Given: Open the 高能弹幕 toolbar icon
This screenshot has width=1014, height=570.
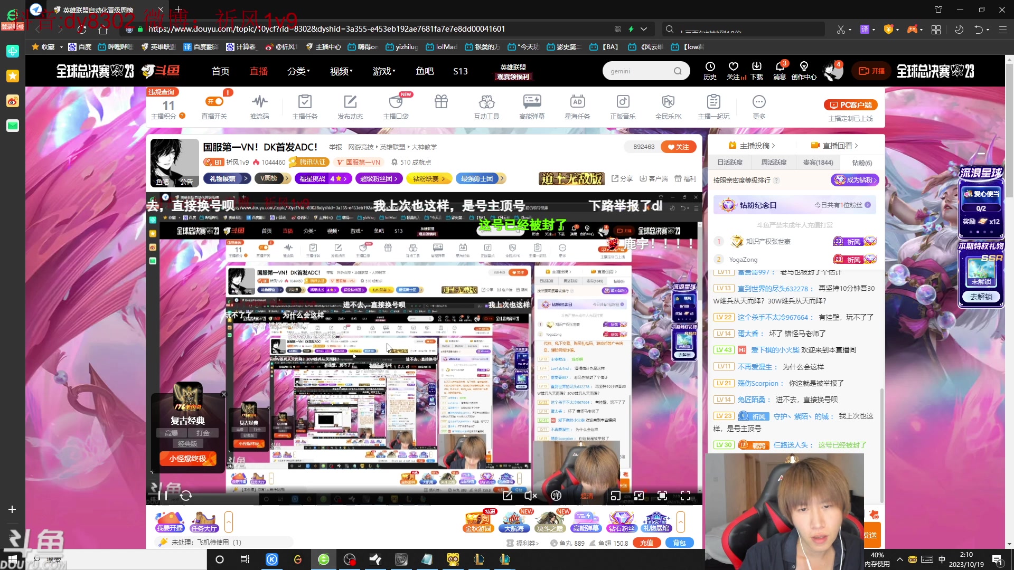Looking at the screenshot, I should point(532,106).
